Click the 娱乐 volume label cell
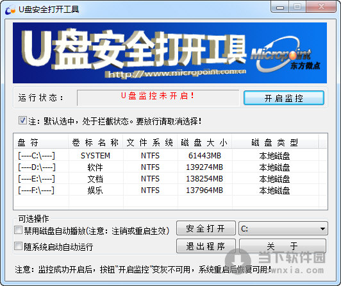This screenshot has height=286, width=341. pyautogui.click(x=95, y=190)
